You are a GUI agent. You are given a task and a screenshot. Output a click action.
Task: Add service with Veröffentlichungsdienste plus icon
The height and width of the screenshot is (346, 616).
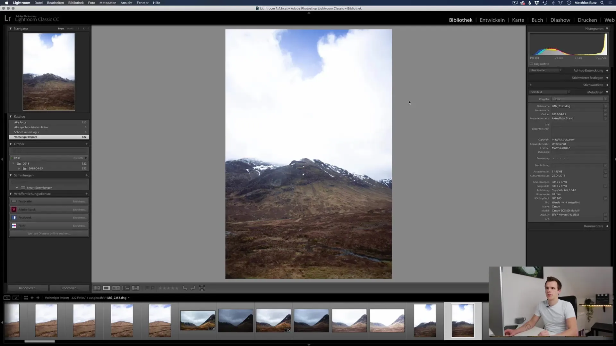(87, 194)
